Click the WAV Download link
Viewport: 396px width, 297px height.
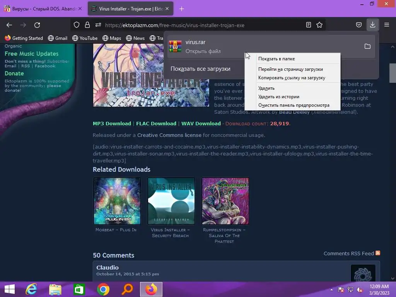point(201,123)
